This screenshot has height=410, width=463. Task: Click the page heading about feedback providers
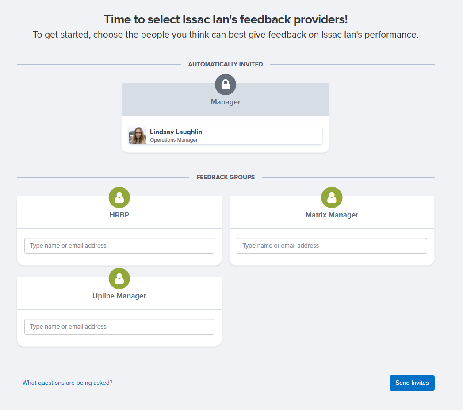pyautogui.click(x=226, y=19)
